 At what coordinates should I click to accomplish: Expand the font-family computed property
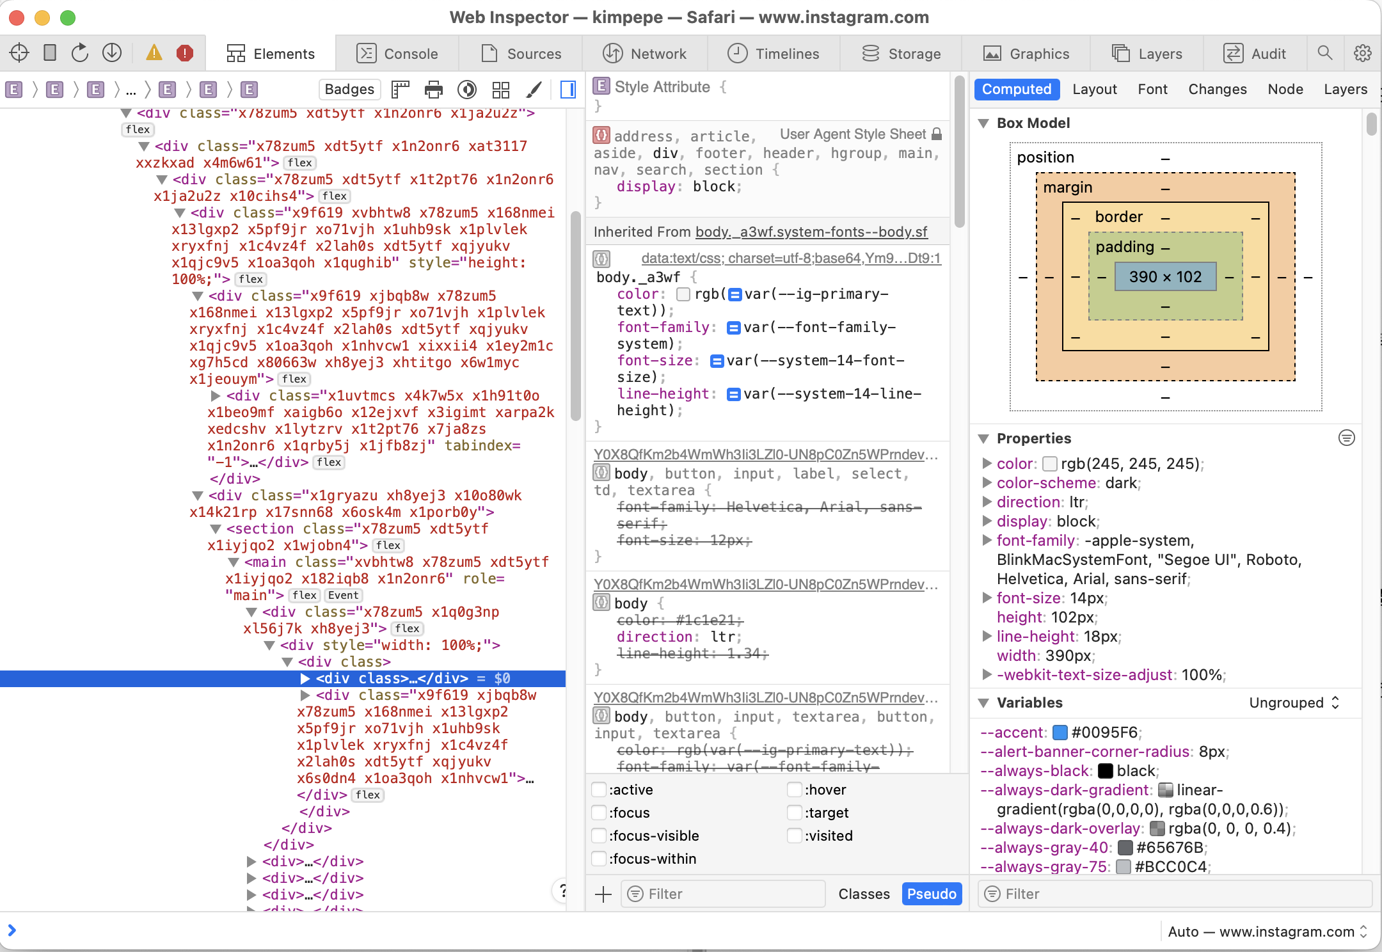click(x=987, y=541)
